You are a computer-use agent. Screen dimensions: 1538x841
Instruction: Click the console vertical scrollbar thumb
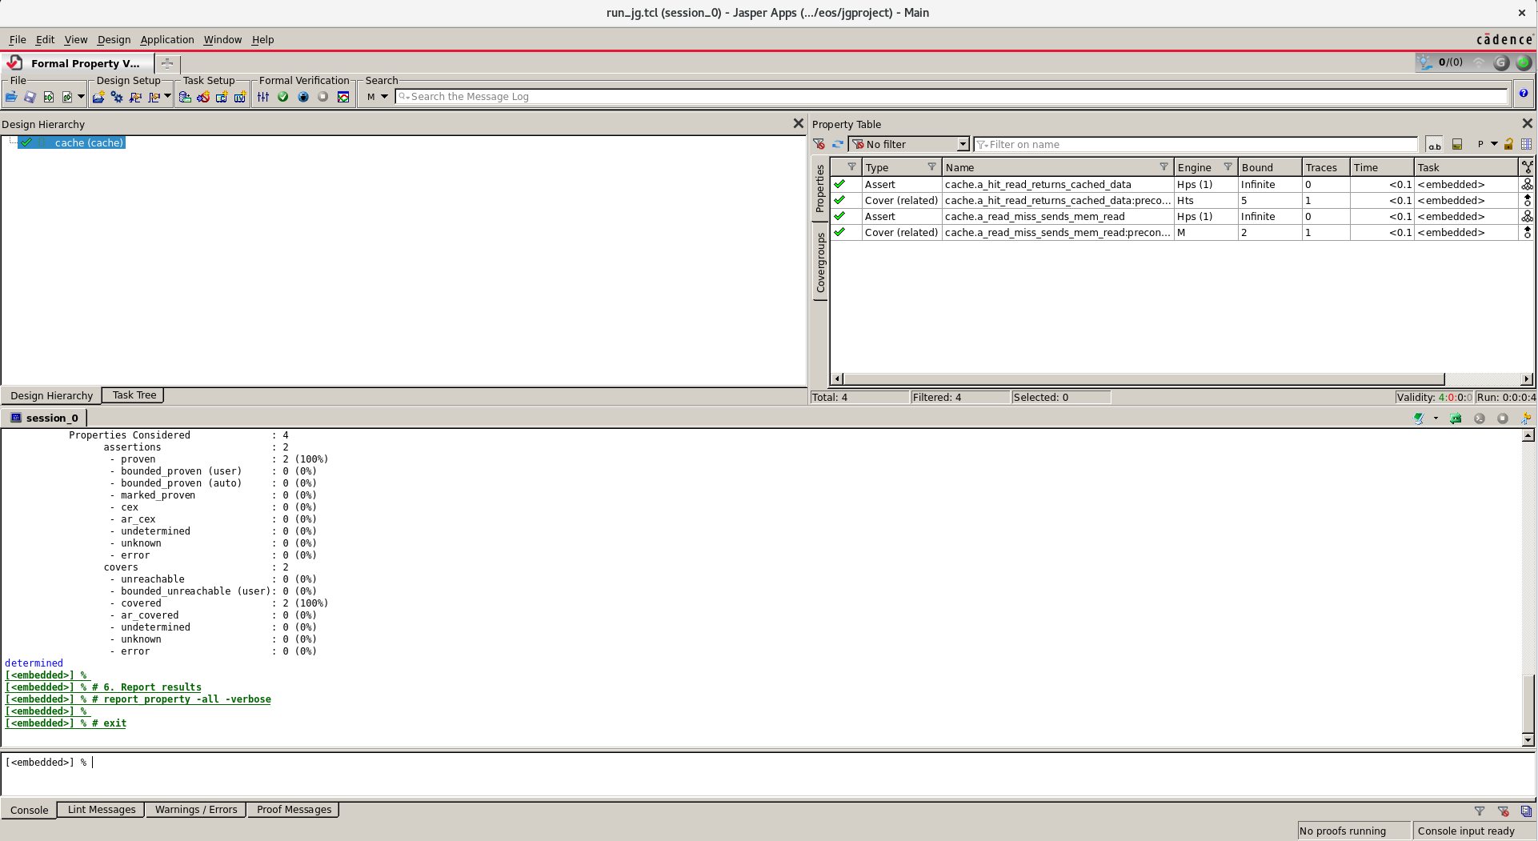tap(1528, 703)
